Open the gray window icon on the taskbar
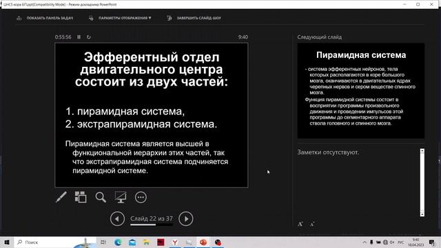441x248 pixels. [x=189, y=242]
